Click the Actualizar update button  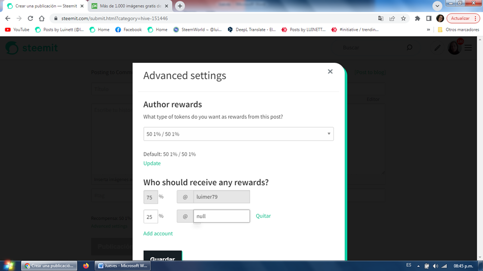[x=463, y=18]
